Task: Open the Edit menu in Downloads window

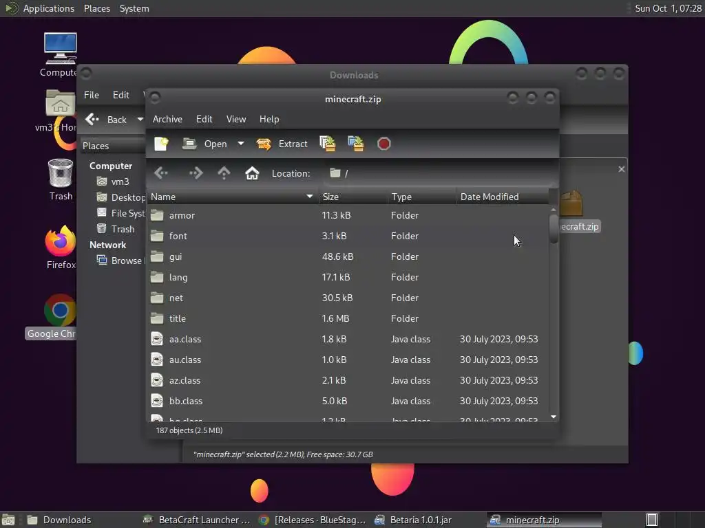Action: (121, 95)
